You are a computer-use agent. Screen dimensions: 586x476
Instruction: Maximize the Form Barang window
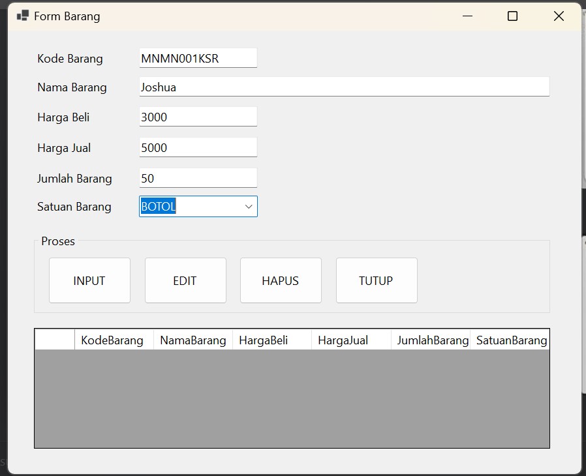(512, 16)
